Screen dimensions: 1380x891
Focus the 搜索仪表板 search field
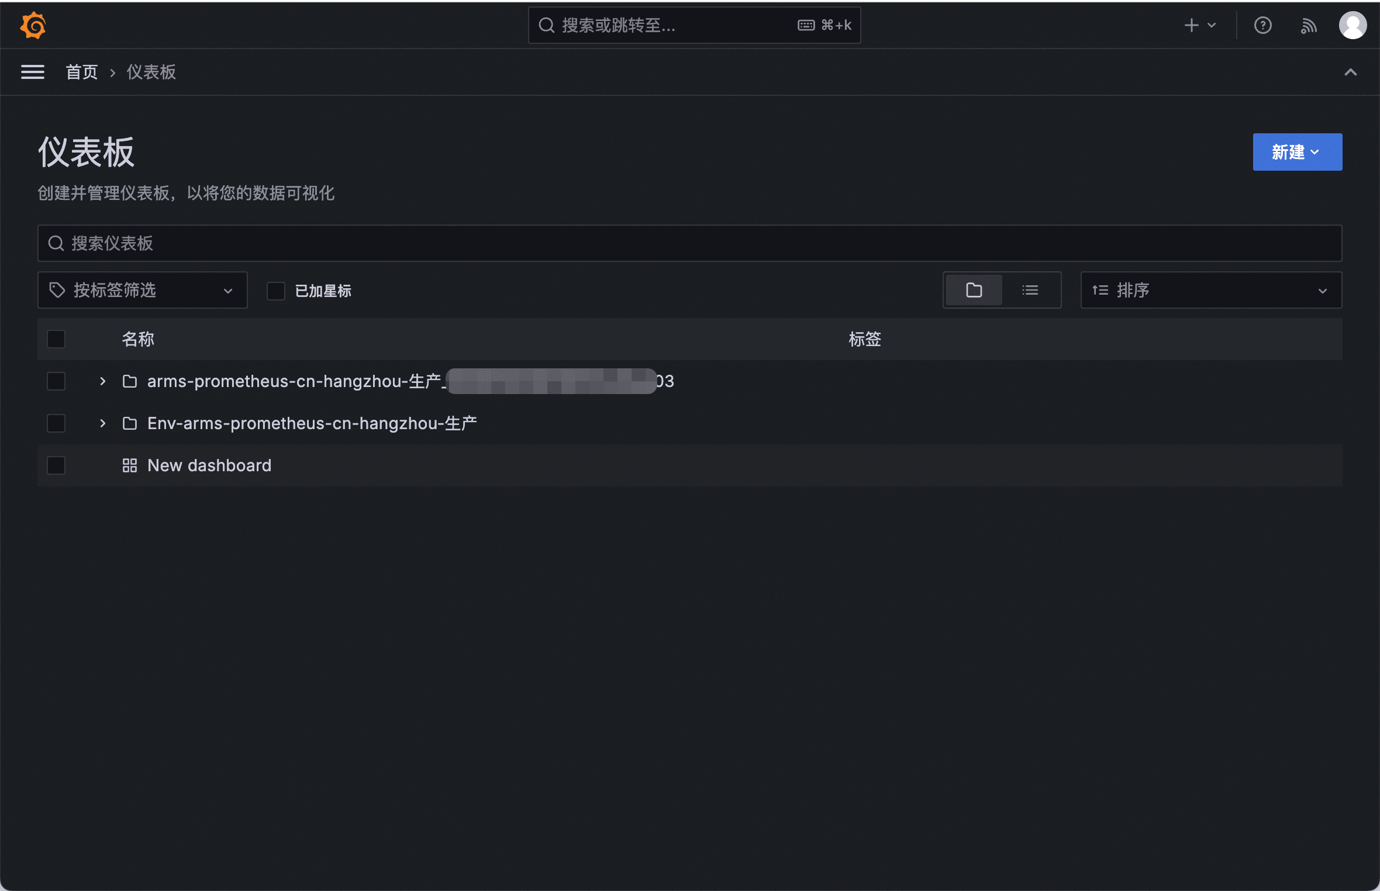[690, 243]
